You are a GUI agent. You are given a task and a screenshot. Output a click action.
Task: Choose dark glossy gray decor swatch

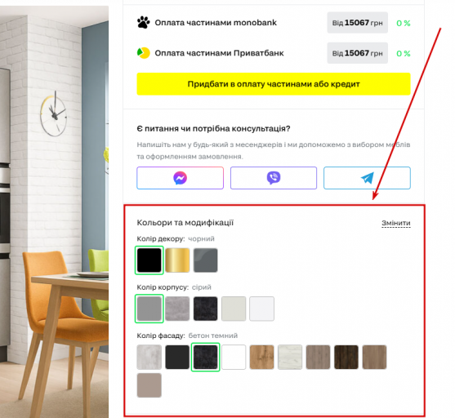coord(206,260)
